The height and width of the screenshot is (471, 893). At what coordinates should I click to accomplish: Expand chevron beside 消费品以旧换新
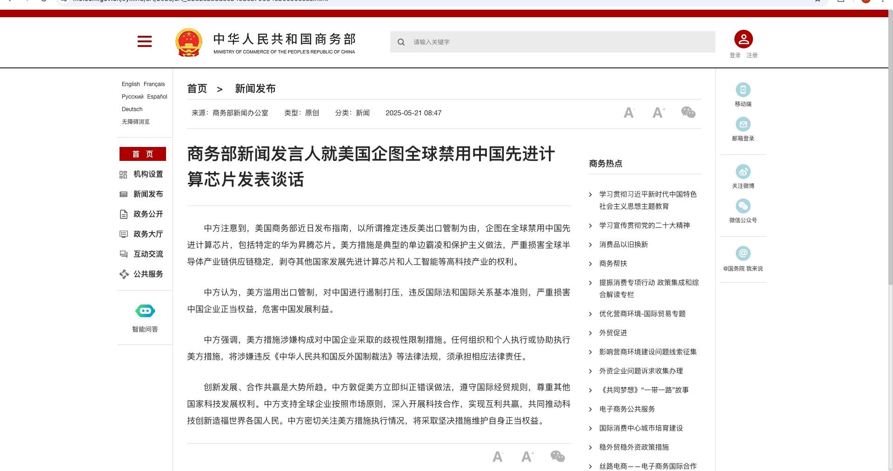point(590,245)
